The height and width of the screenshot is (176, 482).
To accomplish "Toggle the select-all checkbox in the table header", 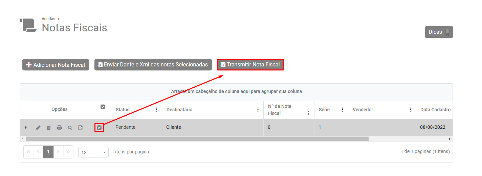I will (x=103, y=107).
